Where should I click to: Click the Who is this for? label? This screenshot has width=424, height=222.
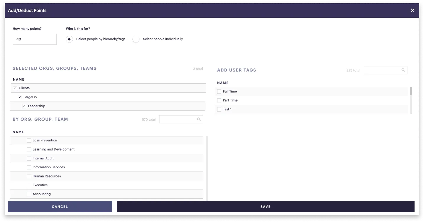(x=78, y=29)
